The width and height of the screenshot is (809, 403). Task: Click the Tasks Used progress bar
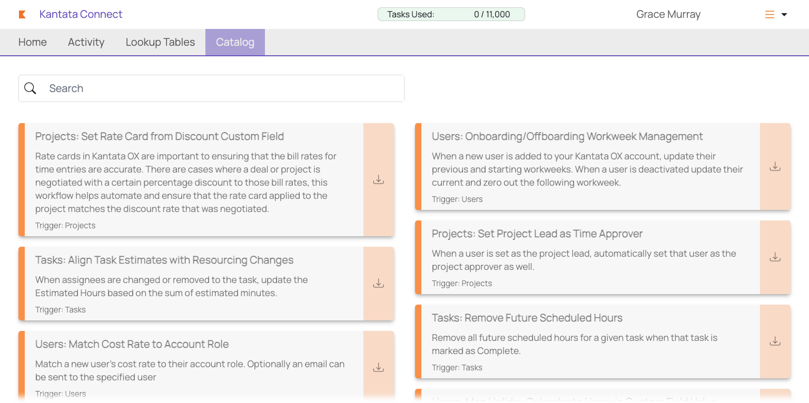point(451,14)
